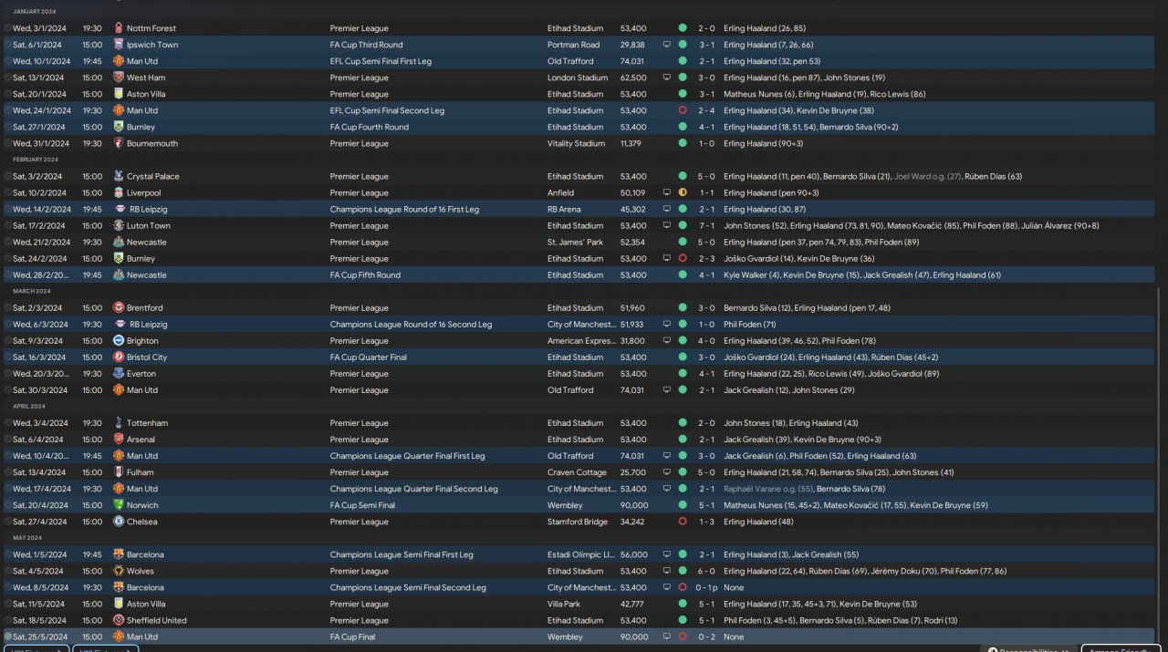Click the Craven Cottage stadium name
Image resolution: width=1168 pixels, height=652 pixels.
pyautogui.click(x=577, y=472)
